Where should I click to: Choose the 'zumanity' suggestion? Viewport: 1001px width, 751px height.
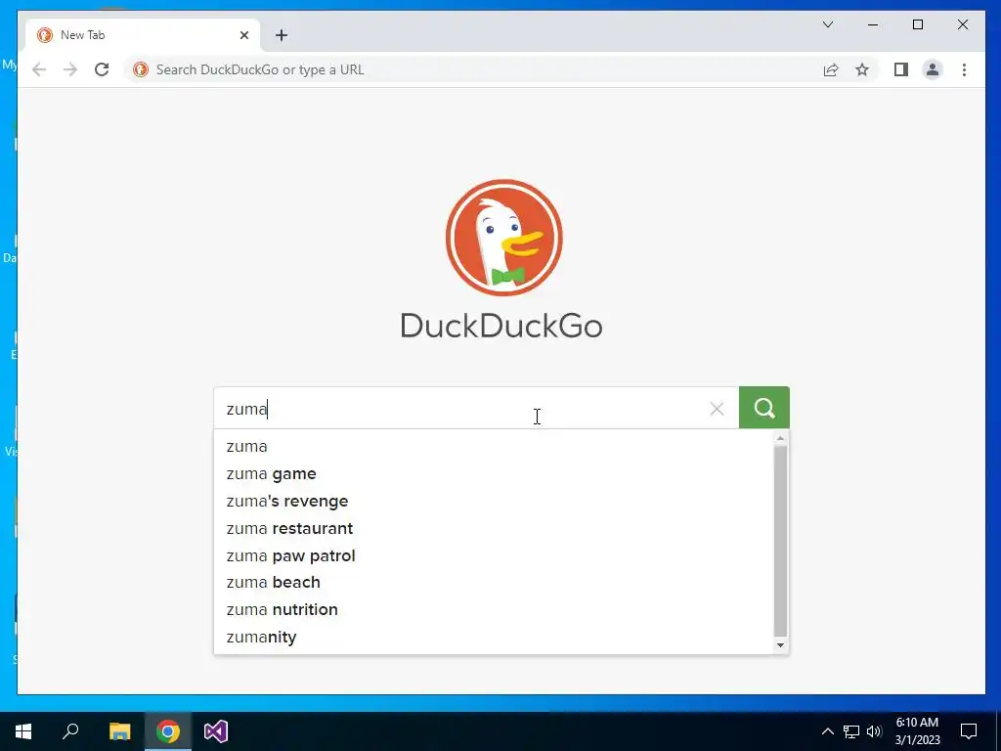point(494,638)
